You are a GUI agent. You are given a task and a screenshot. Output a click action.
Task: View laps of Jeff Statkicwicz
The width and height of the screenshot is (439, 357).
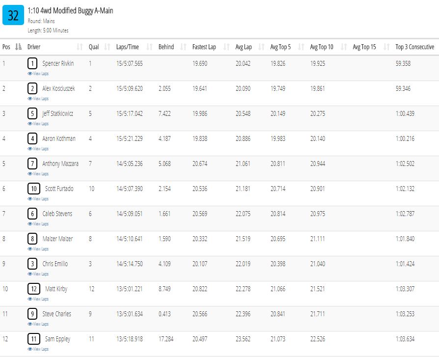tap(38, 124)
